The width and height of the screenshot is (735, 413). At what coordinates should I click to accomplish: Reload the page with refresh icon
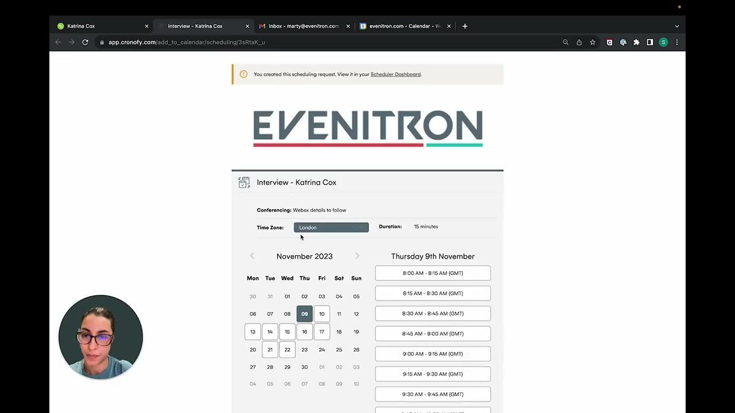[85, 42]
